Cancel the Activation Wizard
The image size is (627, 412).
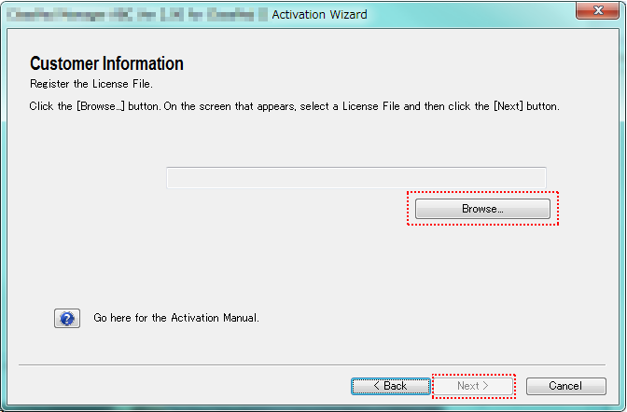click(x=565, y=386)
